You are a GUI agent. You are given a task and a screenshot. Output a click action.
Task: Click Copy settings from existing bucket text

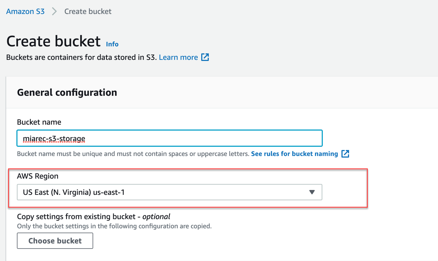pyautogui.click(x=94, y=216)
